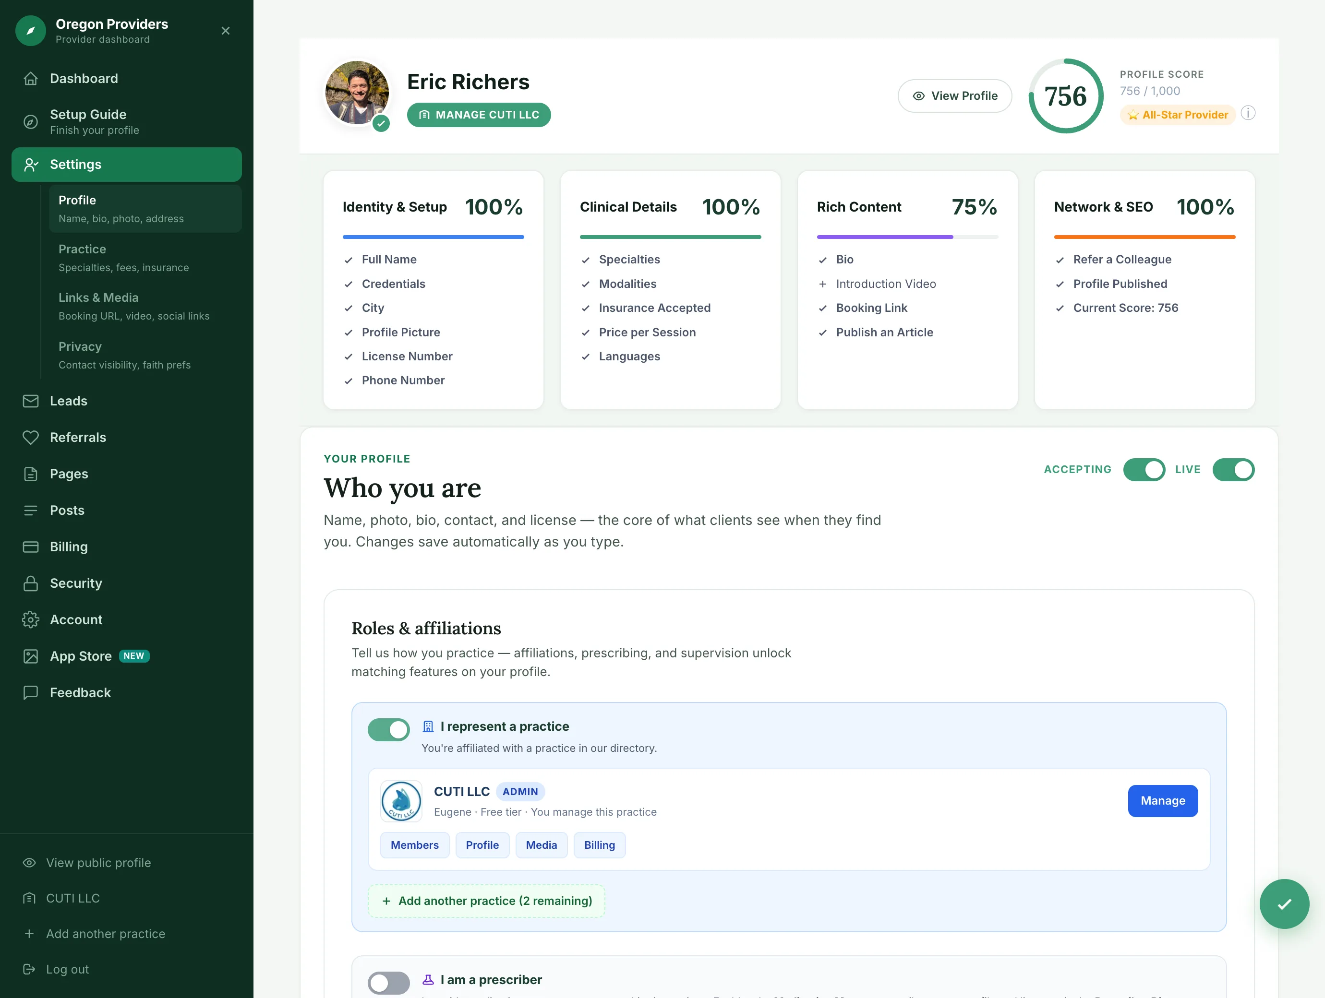Enable the 'I am a prescriber' switch
The image size is (1325, 998).
pyautogui.click(x=389, y=983)
